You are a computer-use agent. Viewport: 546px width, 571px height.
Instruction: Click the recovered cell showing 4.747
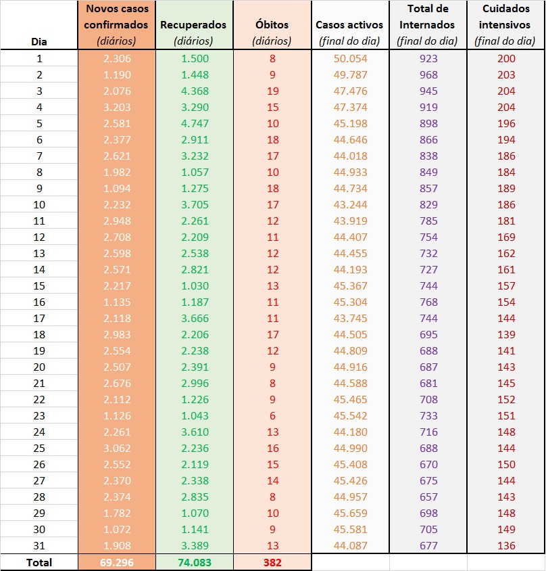coord(193,123)
